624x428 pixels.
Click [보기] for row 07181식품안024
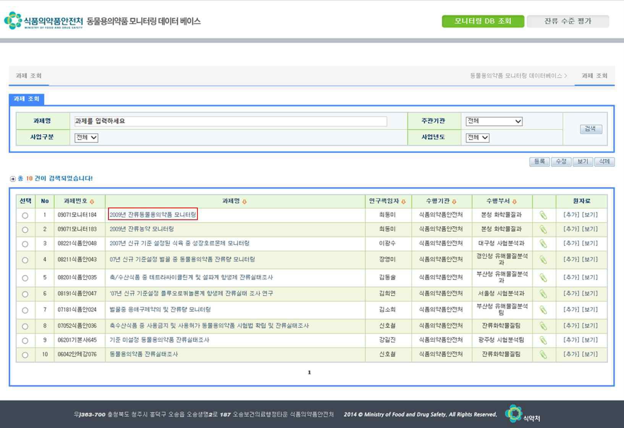click(590, 310)
